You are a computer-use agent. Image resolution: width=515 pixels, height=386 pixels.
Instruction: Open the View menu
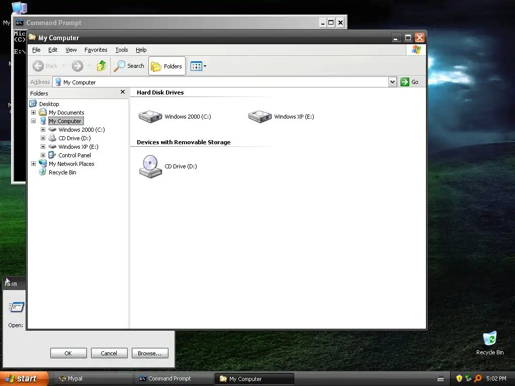pos(71,50)
